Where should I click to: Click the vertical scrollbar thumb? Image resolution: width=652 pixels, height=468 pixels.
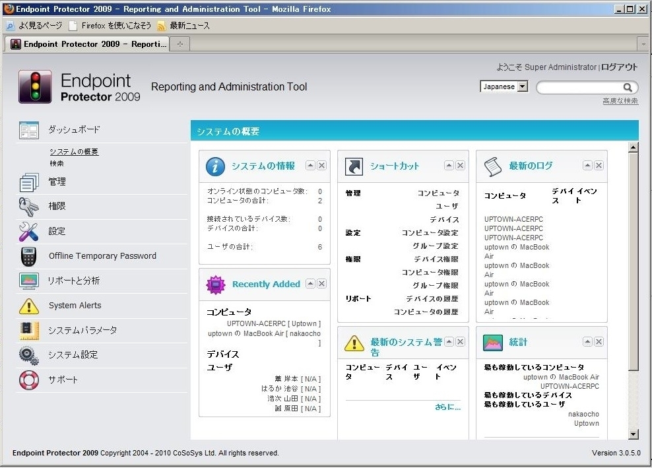click(x=634, y=261)
